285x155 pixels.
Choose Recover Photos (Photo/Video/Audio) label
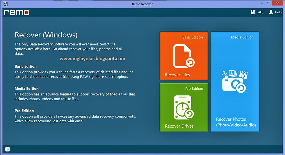(x=236, y=122)
